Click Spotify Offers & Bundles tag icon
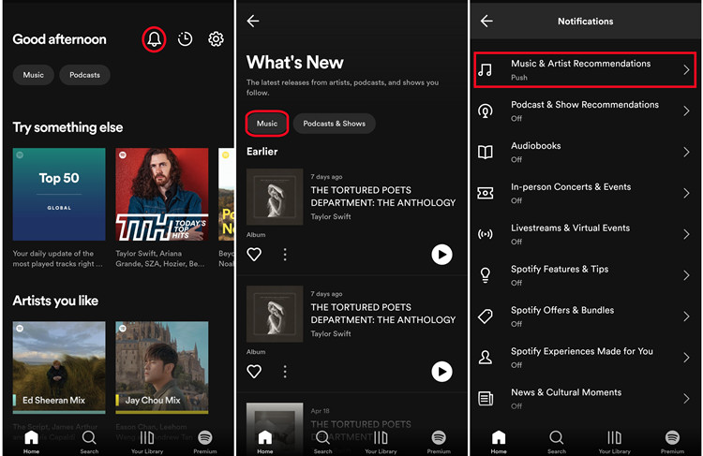703x456 pixels. pyautogui.click(x=486, y=316)
